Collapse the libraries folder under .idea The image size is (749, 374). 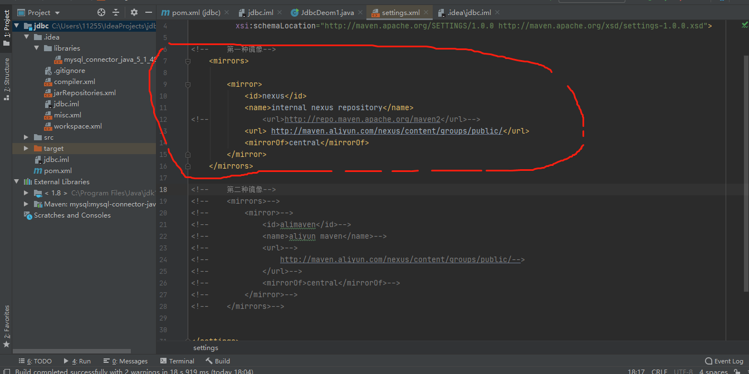(x=36, y=48)
